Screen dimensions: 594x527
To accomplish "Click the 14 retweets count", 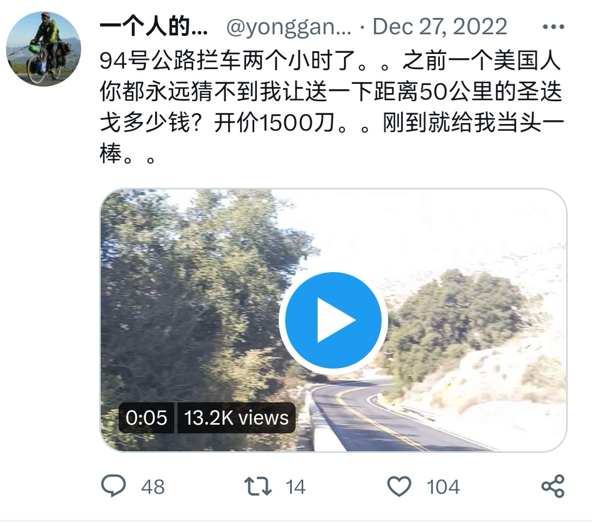I will click(x=296, y=487).
